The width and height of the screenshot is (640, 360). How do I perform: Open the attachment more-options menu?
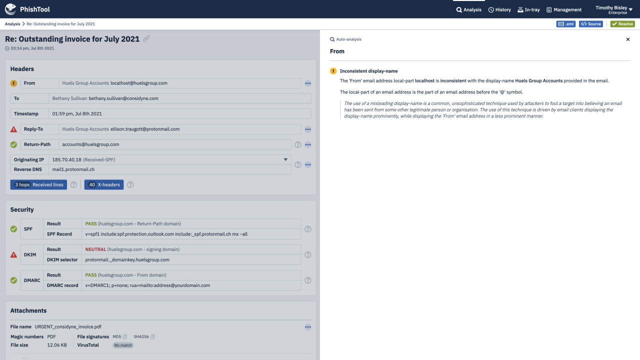pos(308,327)
